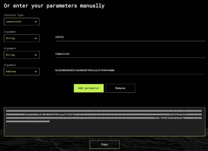The height and width of the screenshot is (151, 208).
Task: Click the 'Function type' label
Action: [x=14, y=15]
